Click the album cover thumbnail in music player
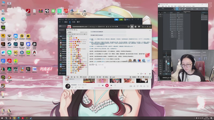214x120 pixels. [68, 86]
